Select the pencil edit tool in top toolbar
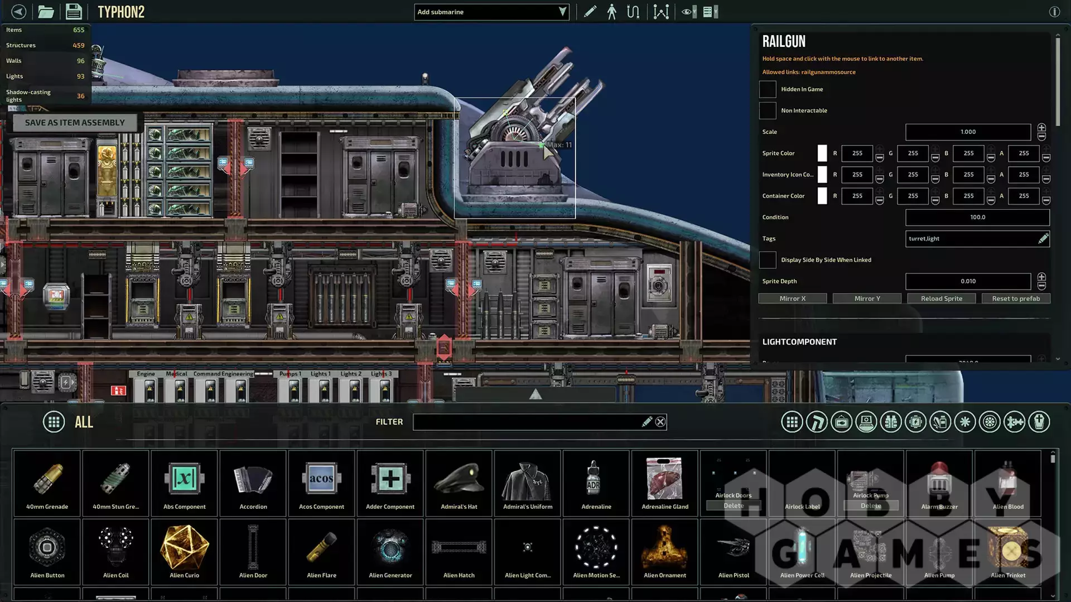Screen dimensions: 1071x602 point(590,12)
